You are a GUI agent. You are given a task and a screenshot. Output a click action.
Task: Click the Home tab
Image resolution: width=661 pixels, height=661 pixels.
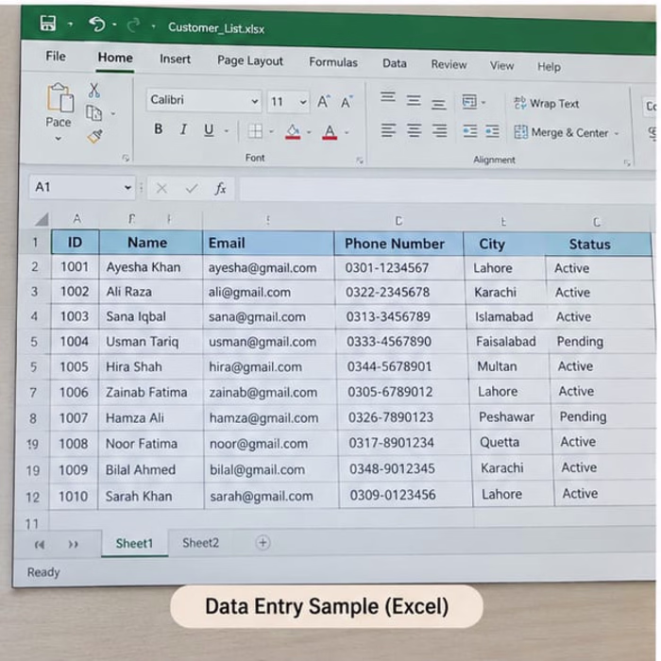pyautogui.click(x=115, y=58)
